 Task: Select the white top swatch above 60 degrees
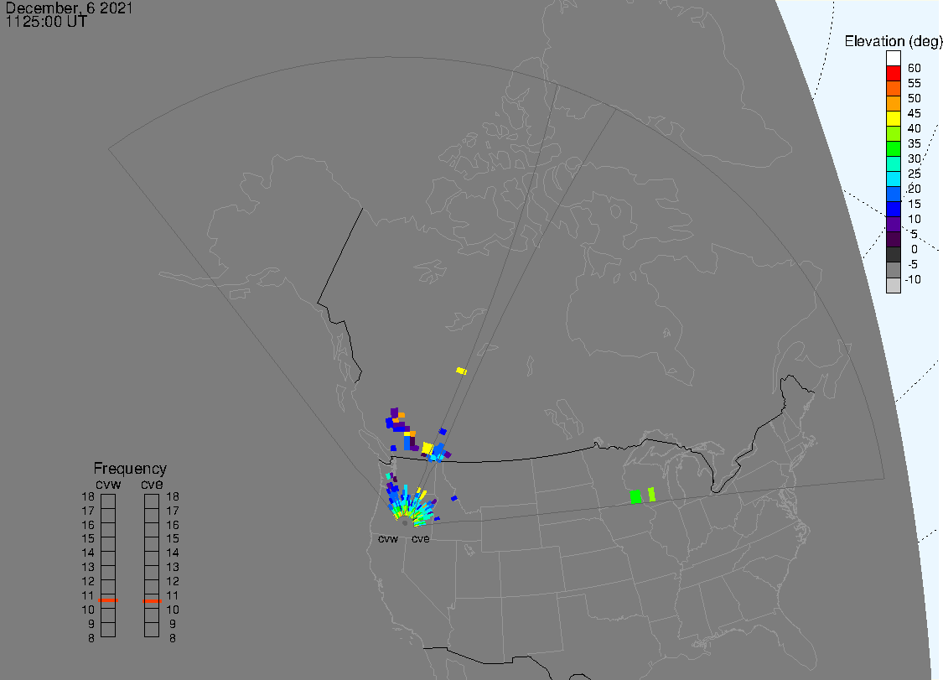pos(893,59)
